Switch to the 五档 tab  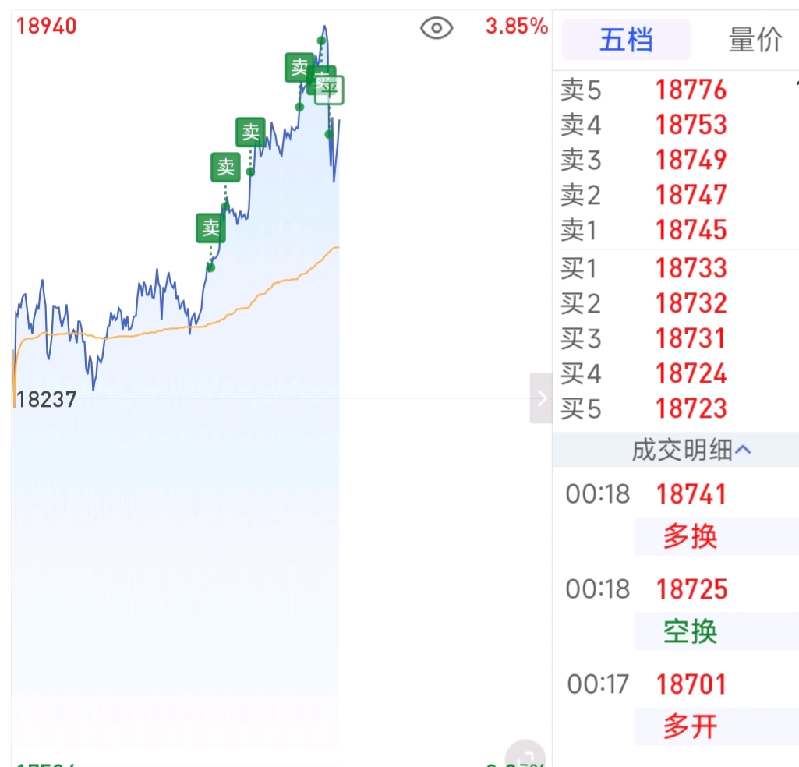pyautogui.click(x=626, y=40)
